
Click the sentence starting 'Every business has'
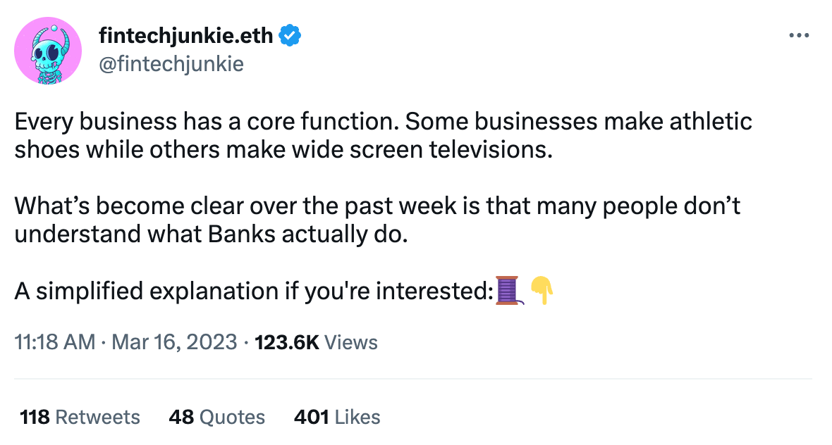207,121
